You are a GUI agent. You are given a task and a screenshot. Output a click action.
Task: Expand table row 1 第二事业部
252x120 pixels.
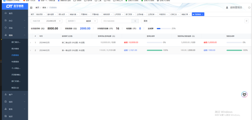[x=30, y=43]
